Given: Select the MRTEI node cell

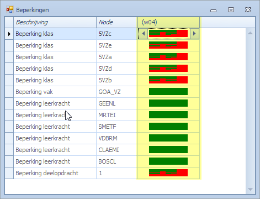Looking at the screenshot, I should click(117, 115).
